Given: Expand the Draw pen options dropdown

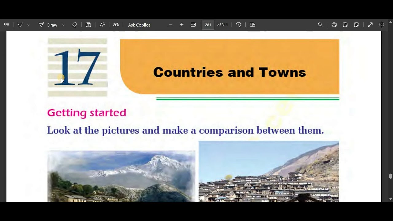Looking at the screenshot, I should point(63,25).
